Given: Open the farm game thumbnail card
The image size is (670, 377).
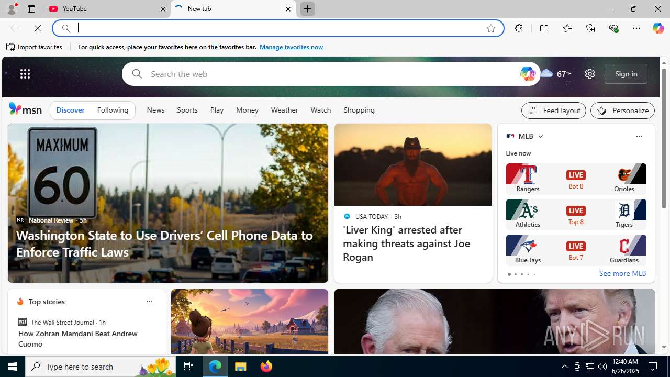Looking at the screenshot, I should 250,321.
